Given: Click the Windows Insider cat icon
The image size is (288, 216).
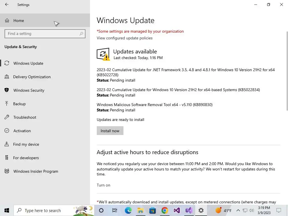Looking at the screenshot, I should point(7,171).
